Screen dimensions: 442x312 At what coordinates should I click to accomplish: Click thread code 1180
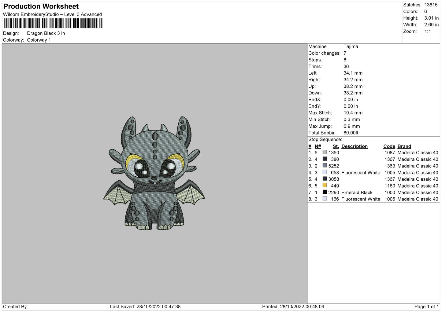click(390, 186)
